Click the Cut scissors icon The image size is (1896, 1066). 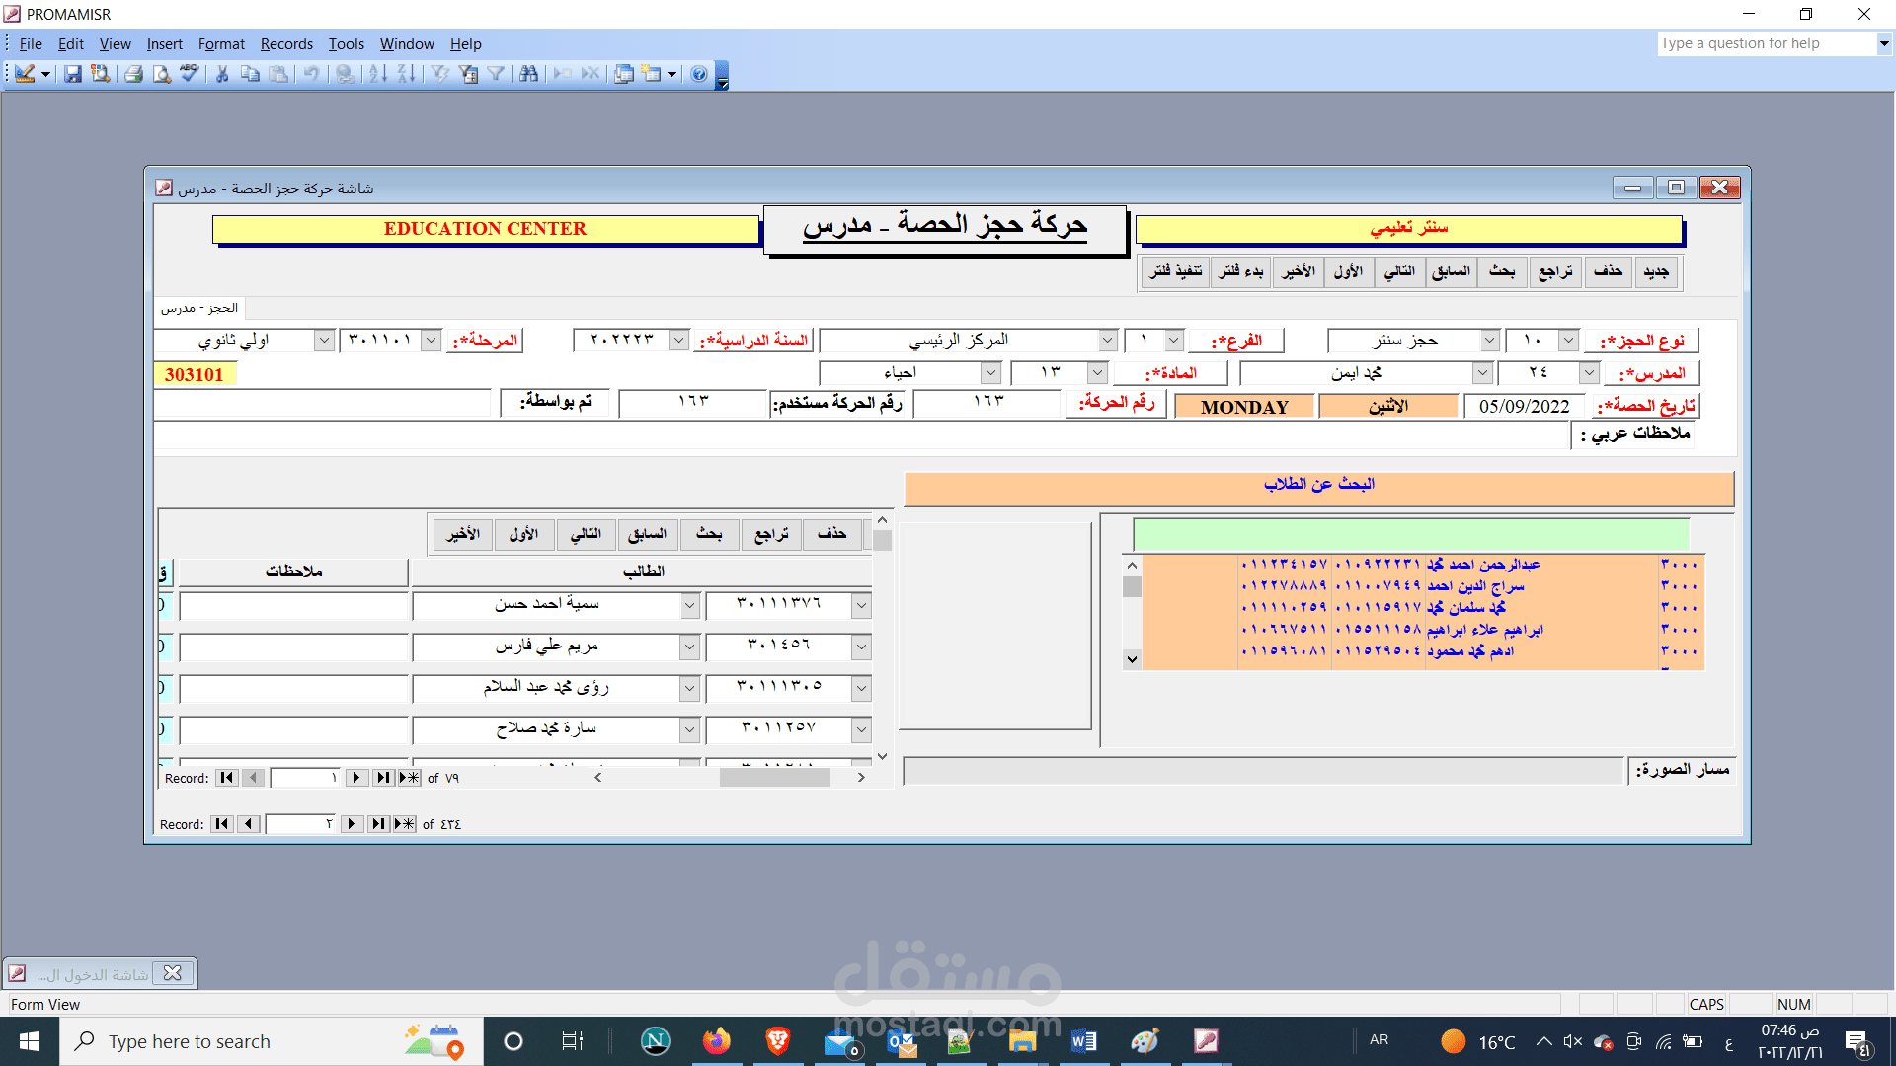point(222,74)
